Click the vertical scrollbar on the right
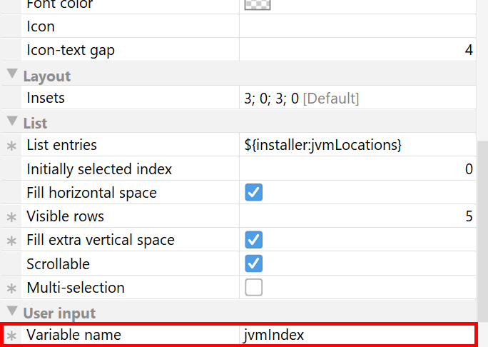Screen dimensions: 488x347 pos(482,231)
